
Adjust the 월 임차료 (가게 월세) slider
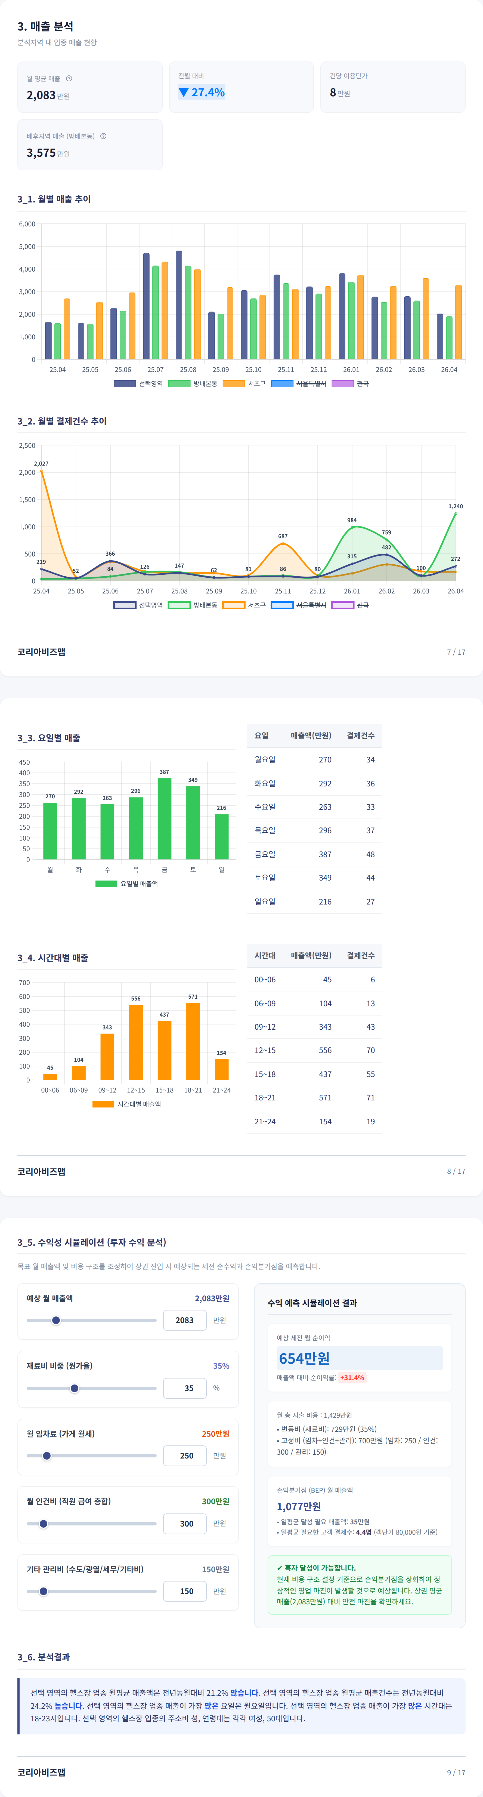(x=91, y=1455)
